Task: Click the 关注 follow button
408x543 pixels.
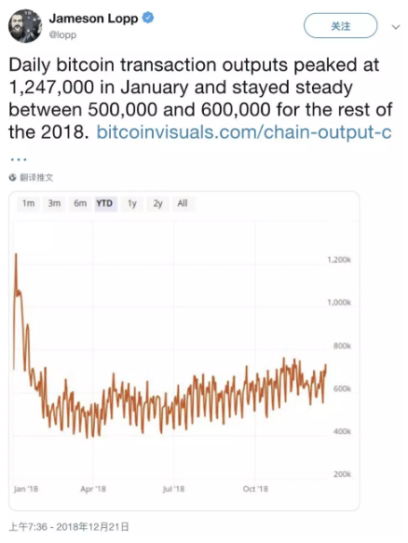Action: pos(340,26)
